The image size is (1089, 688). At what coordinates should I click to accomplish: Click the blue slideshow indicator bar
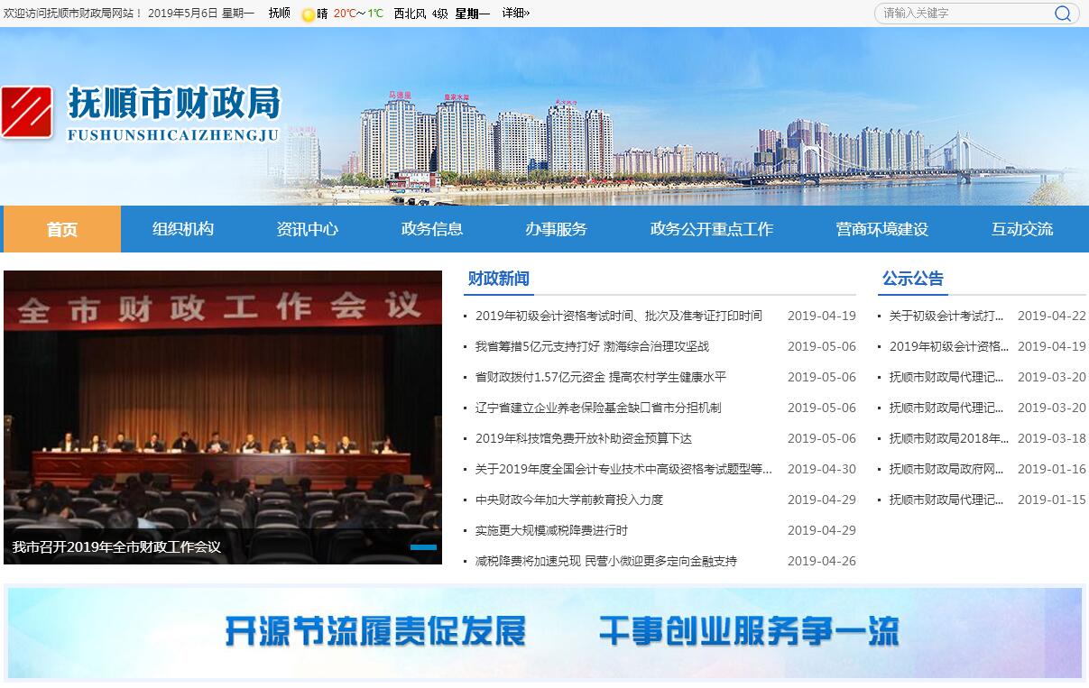click(x=423, y=547)
